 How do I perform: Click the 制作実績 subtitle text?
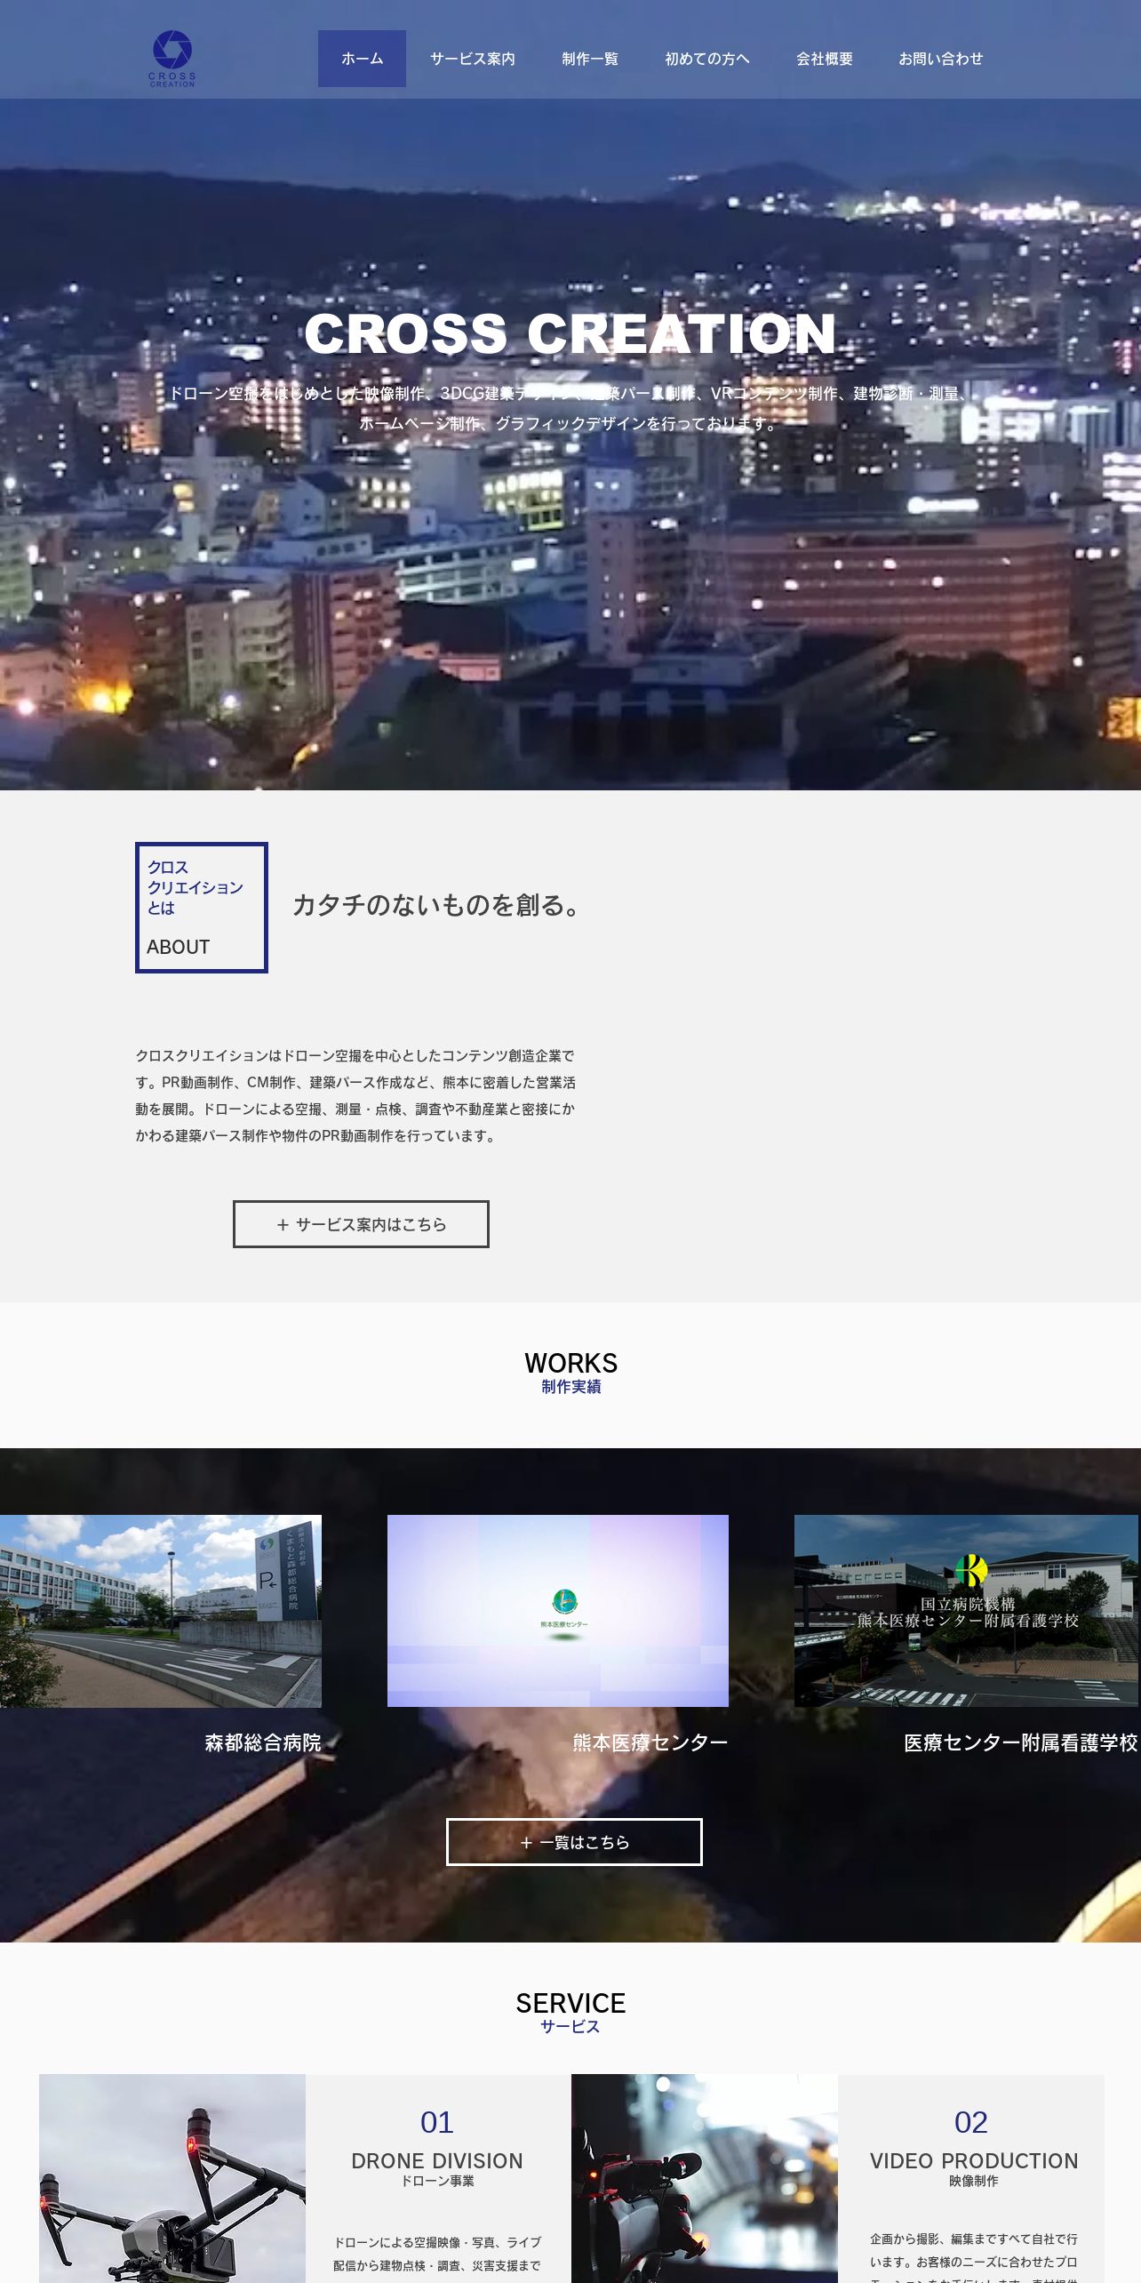[571, 1387]
